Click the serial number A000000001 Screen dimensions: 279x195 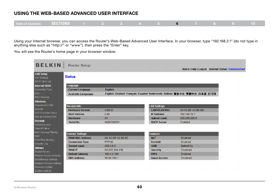pos(112,122)
